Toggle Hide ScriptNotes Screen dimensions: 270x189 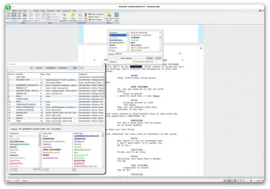[x=96, y=14]
